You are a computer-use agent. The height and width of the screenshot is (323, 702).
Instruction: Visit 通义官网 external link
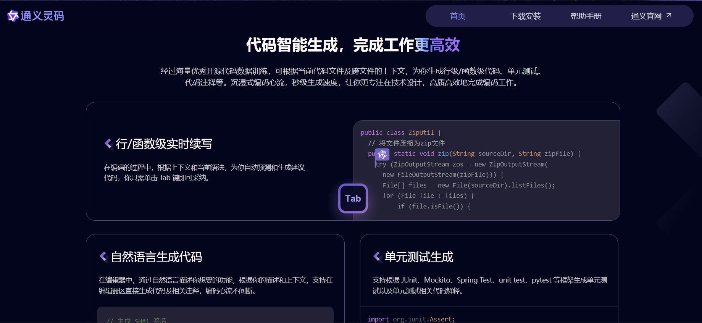tap(646, 16)
